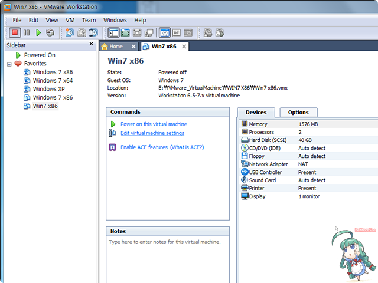The width and height of the screenshot is (378, 283).
Task: Select Powered On in the sidebar
Action: tap(40, 55)
